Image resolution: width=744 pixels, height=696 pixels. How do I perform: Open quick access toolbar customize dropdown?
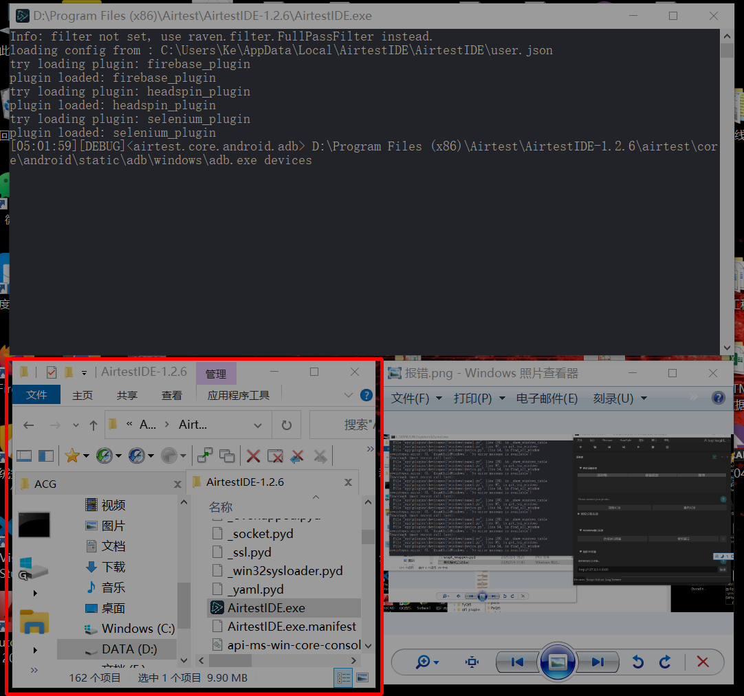tap(84, 373)
